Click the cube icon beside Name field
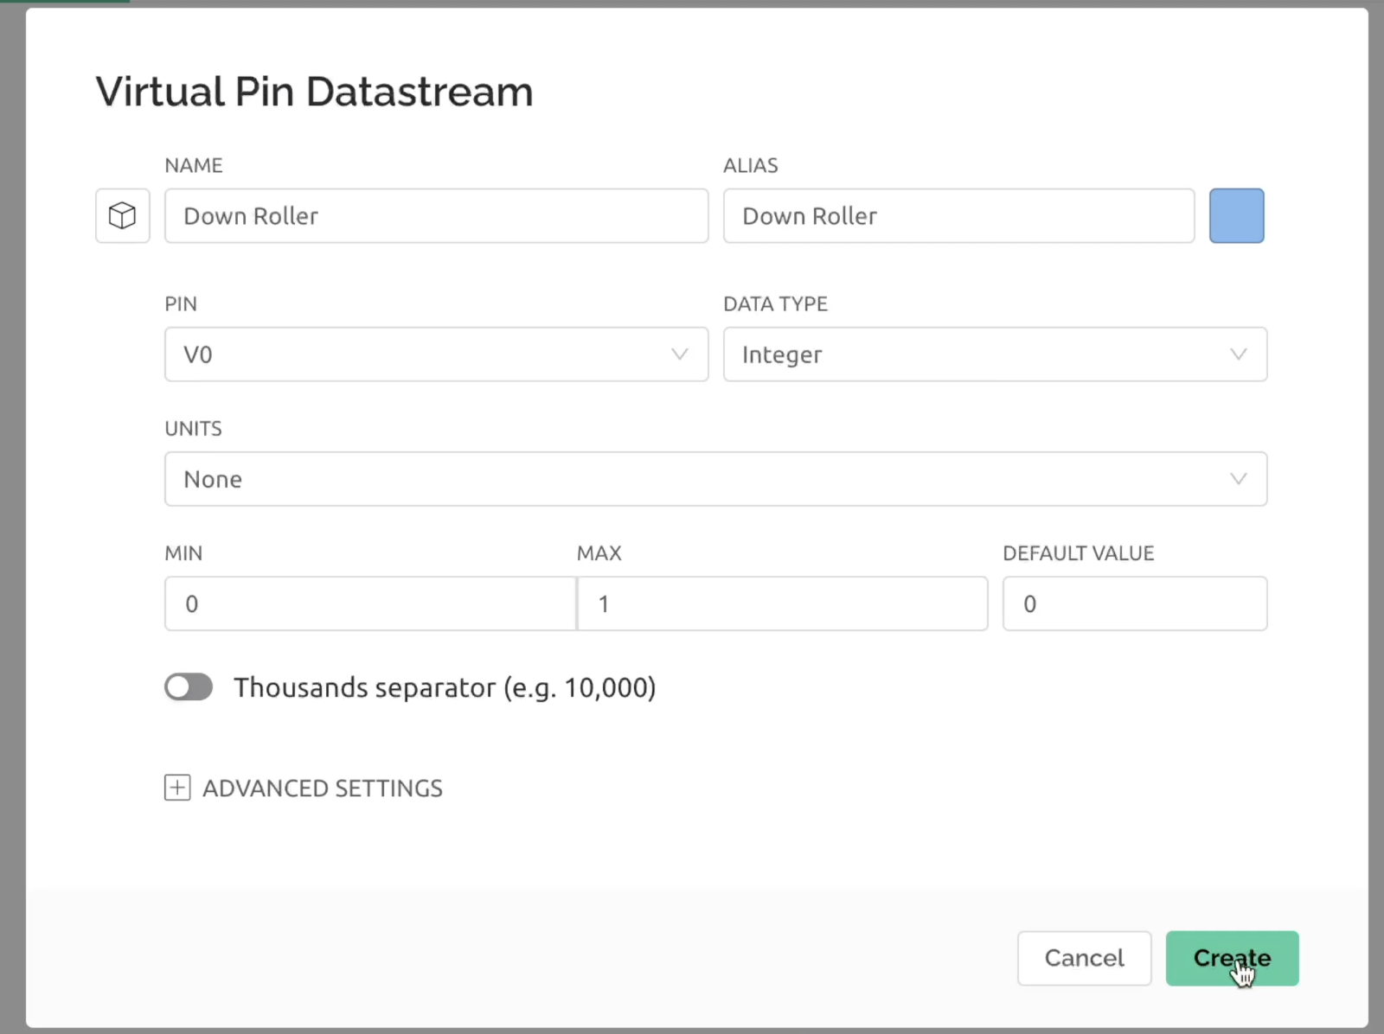Screen dimensions: 1384x1034 click(x=123, y=215)
